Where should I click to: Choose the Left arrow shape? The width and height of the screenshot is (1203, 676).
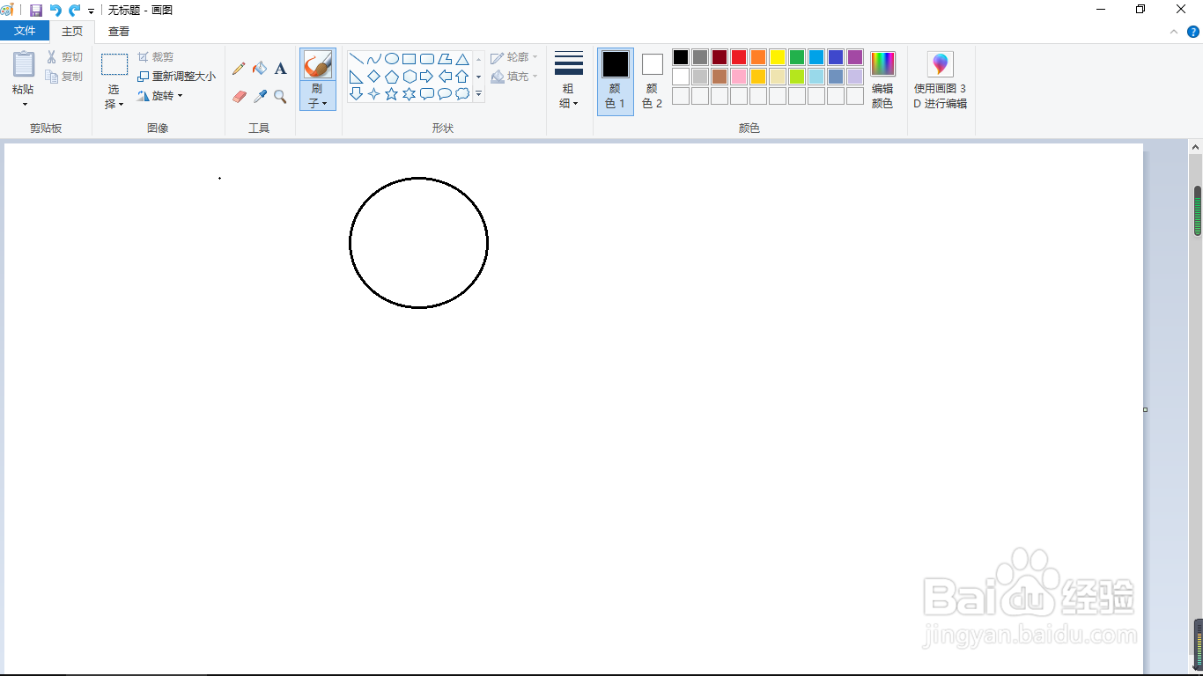click(x=445, y=77)
